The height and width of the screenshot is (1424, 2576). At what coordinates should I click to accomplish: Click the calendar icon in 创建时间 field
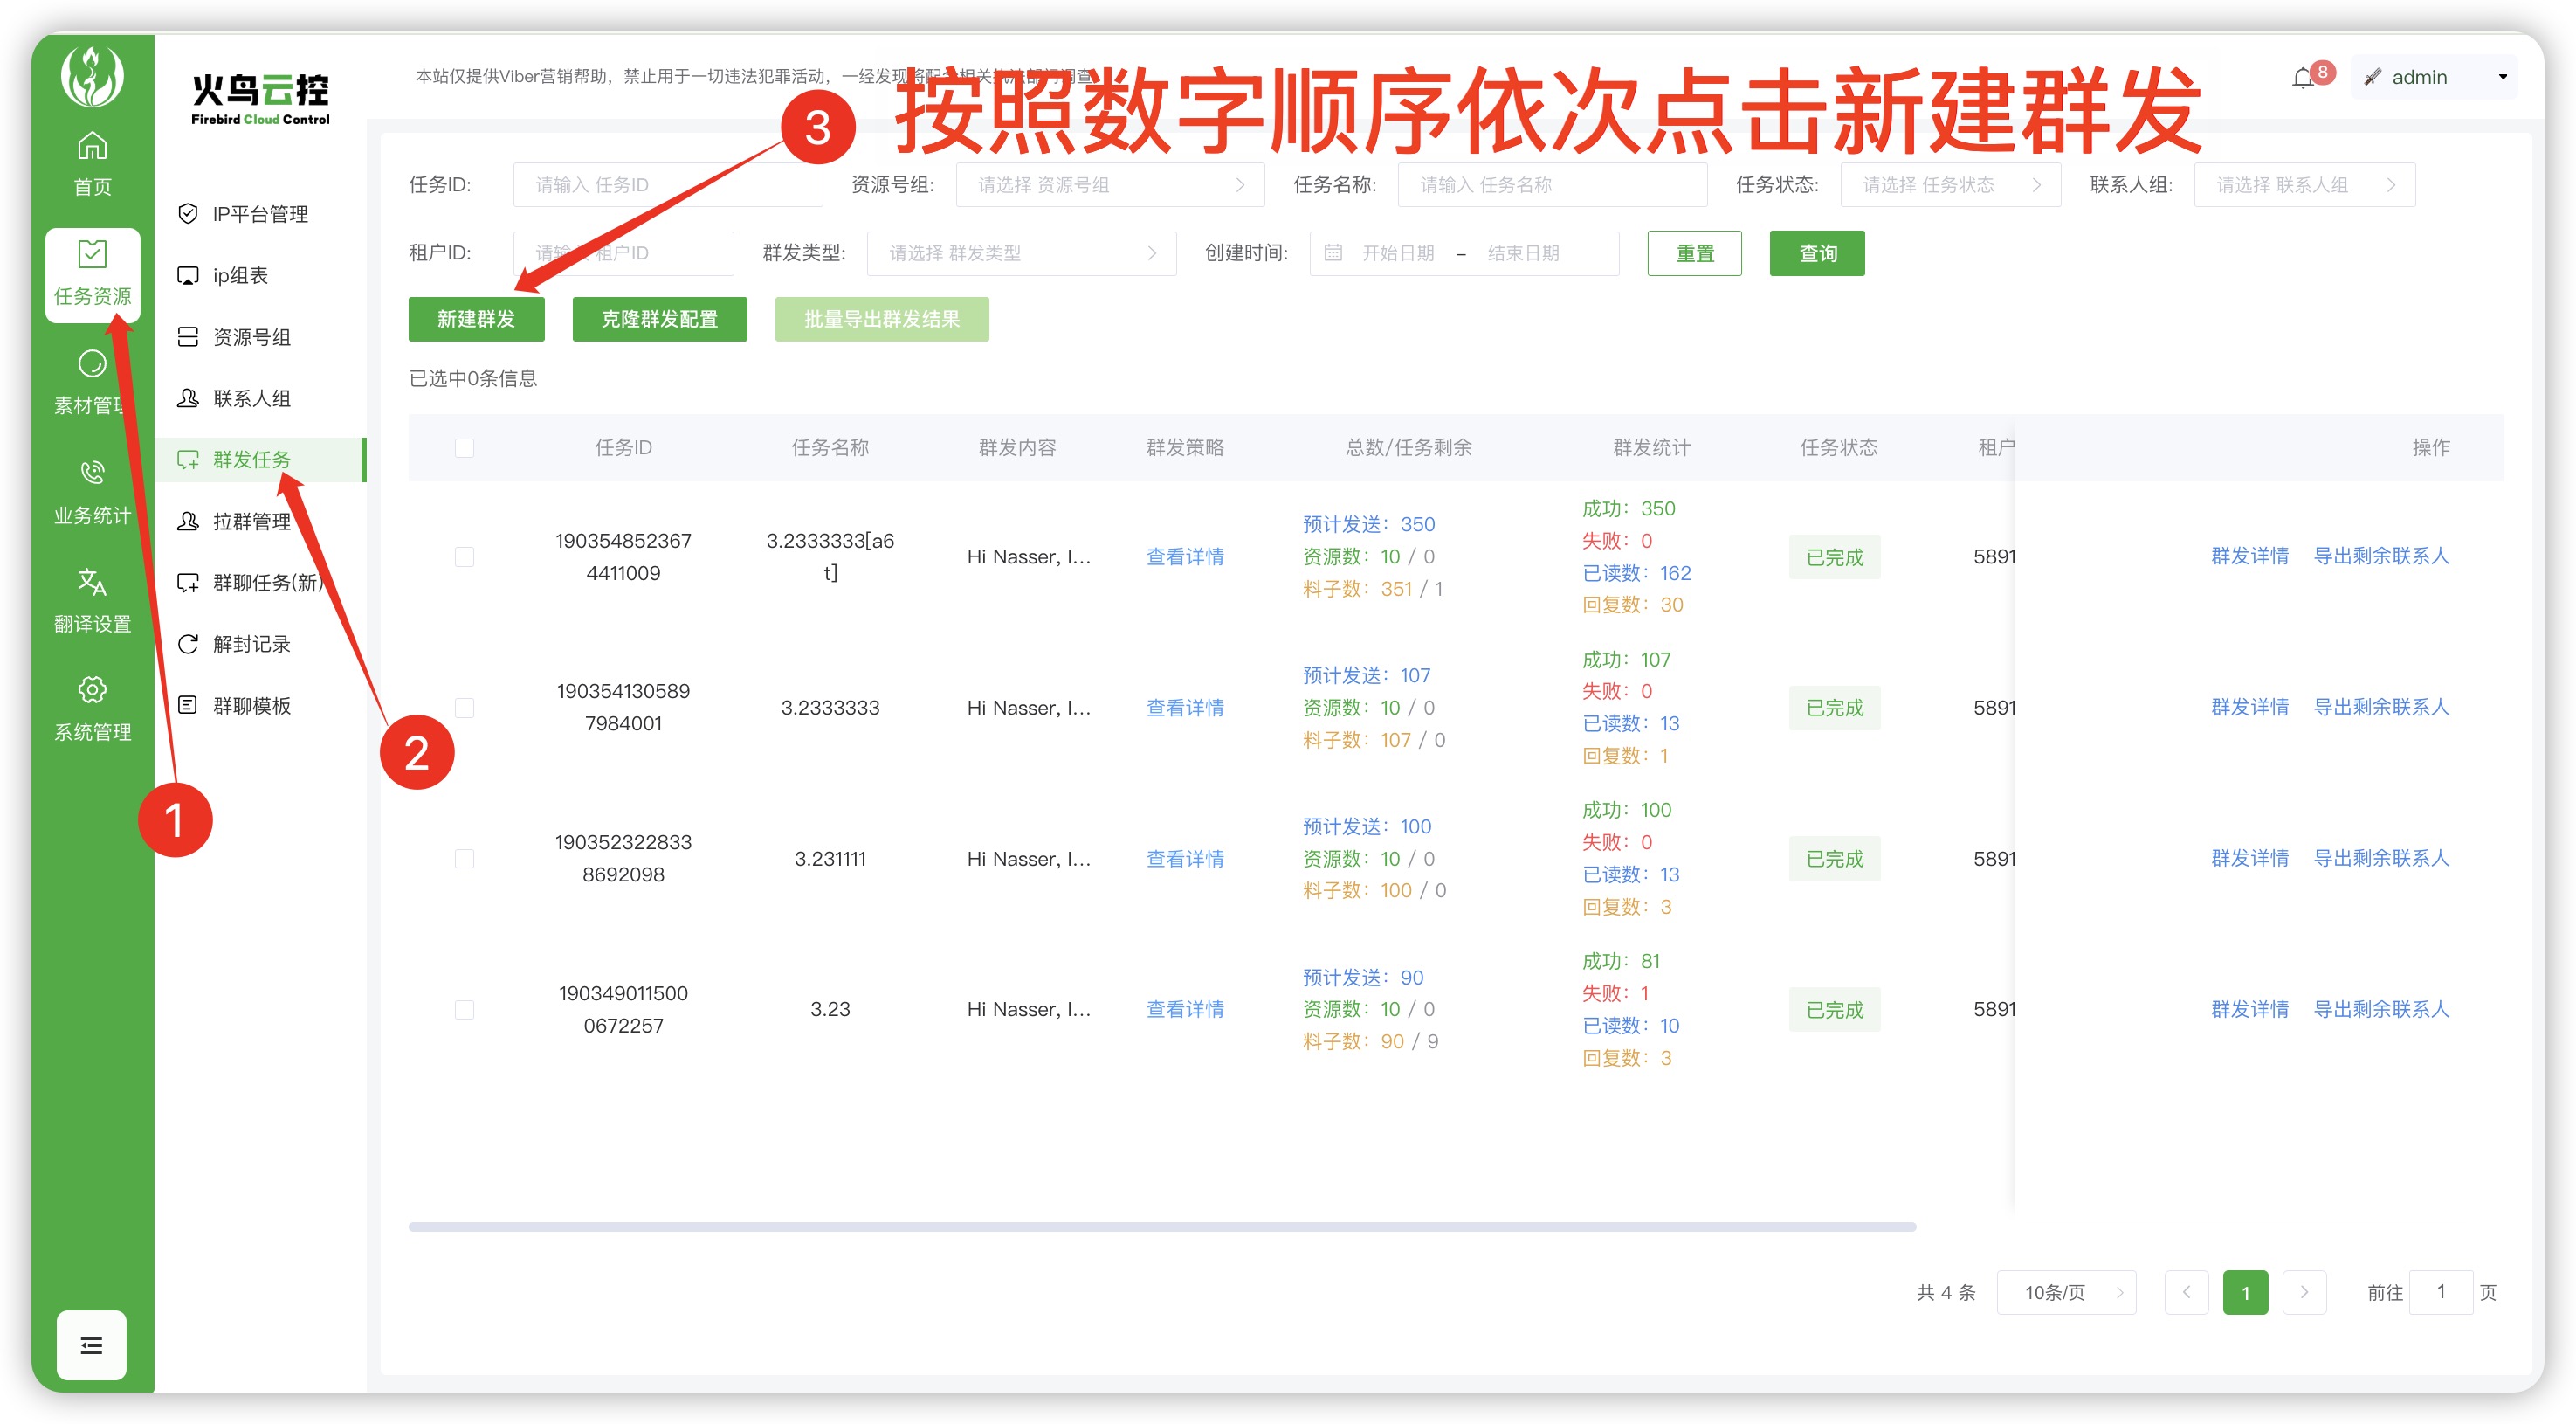pos(1333,253)
